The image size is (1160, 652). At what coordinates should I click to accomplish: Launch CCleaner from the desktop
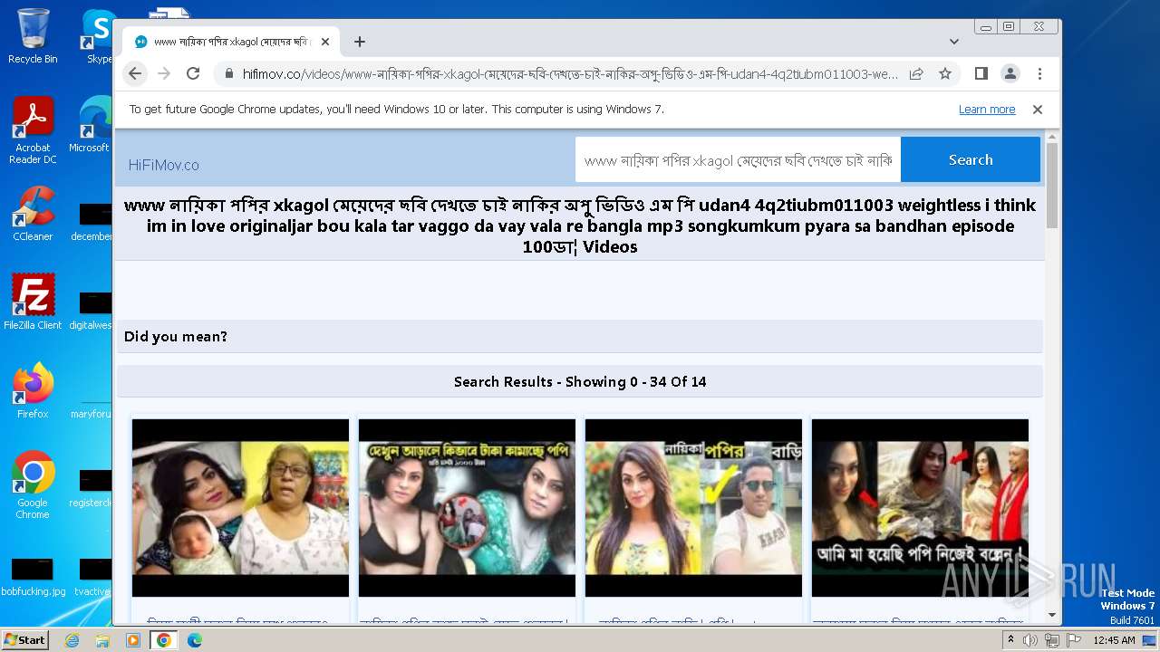click(33, 215)
